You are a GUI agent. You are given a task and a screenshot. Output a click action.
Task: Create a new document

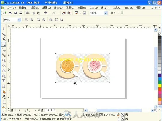[x=5, y=13]
